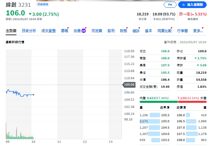Click ask price 108.0 row
Image resolution: width=209 pixels, height=146 pixels.
pos(192,140)
